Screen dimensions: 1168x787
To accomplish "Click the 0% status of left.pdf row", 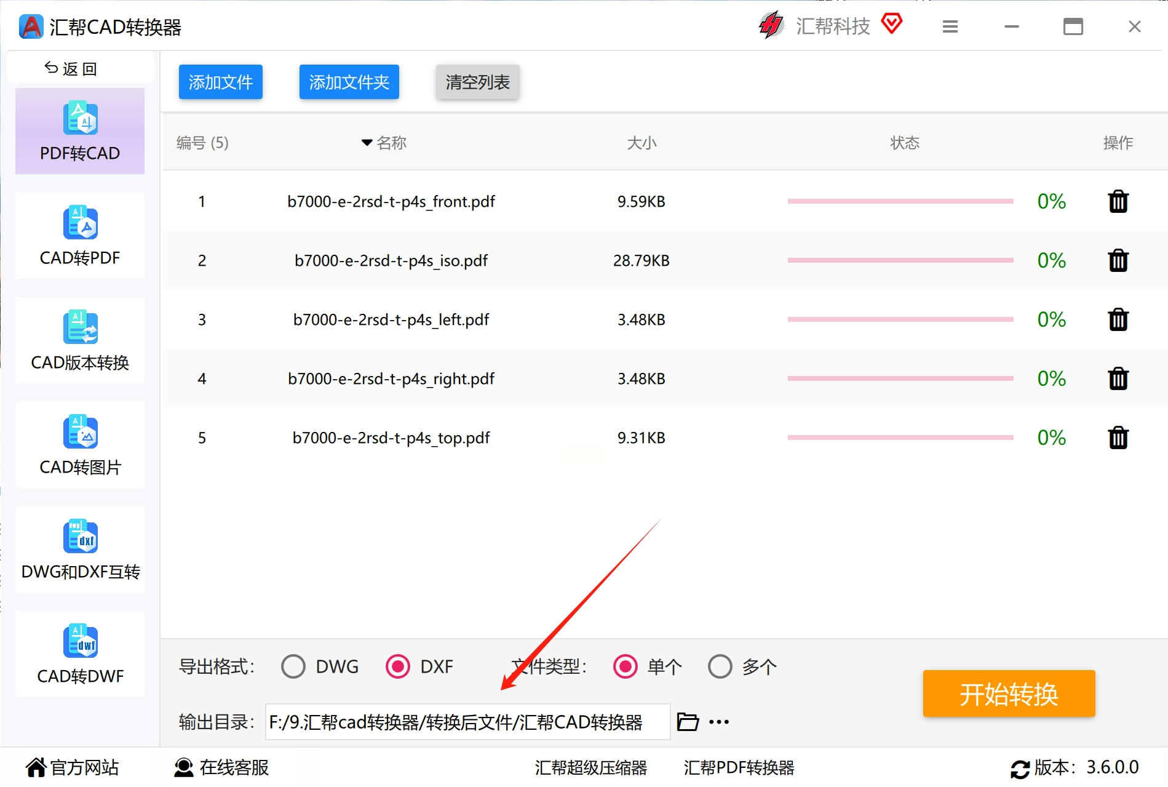I will pos(1052,319).
